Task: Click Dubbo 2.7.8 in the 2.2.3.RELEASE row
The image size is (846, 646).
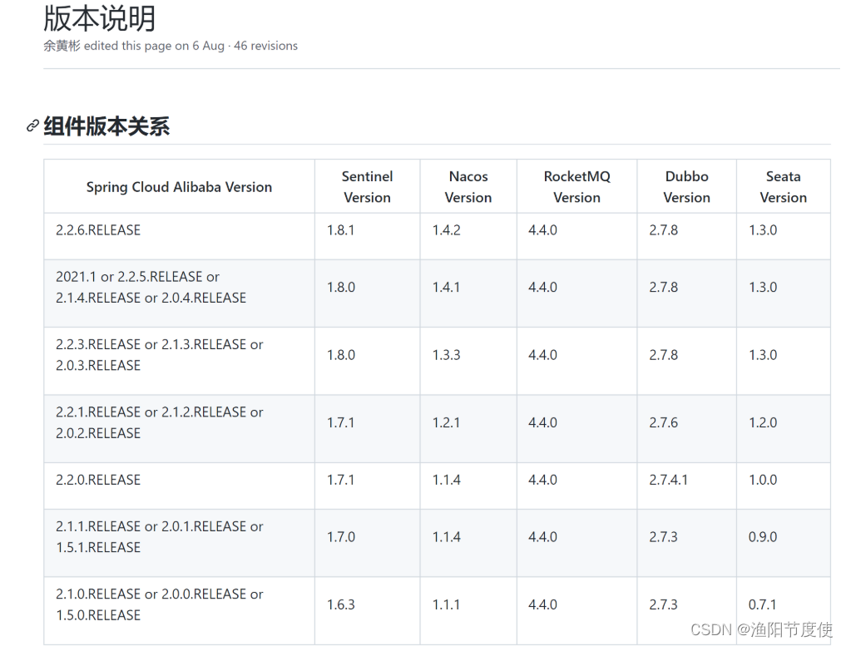Action: click(x=664, y=355)
